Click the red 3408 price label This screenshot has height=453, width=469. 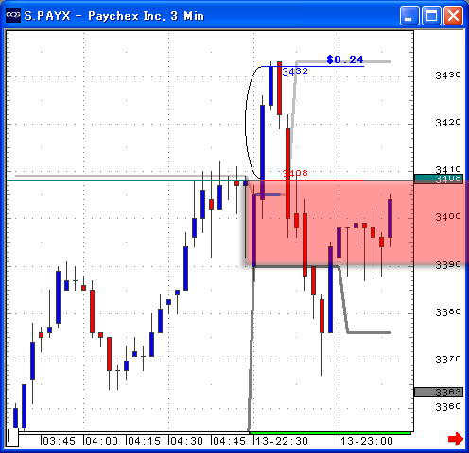tap(295, 173)
